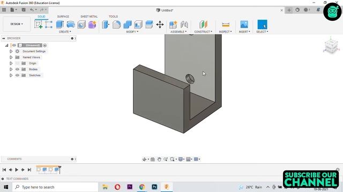Screen dimensions: 343x192
Task: Click the Measure inspect icon
Action: [x=226, y=25]
